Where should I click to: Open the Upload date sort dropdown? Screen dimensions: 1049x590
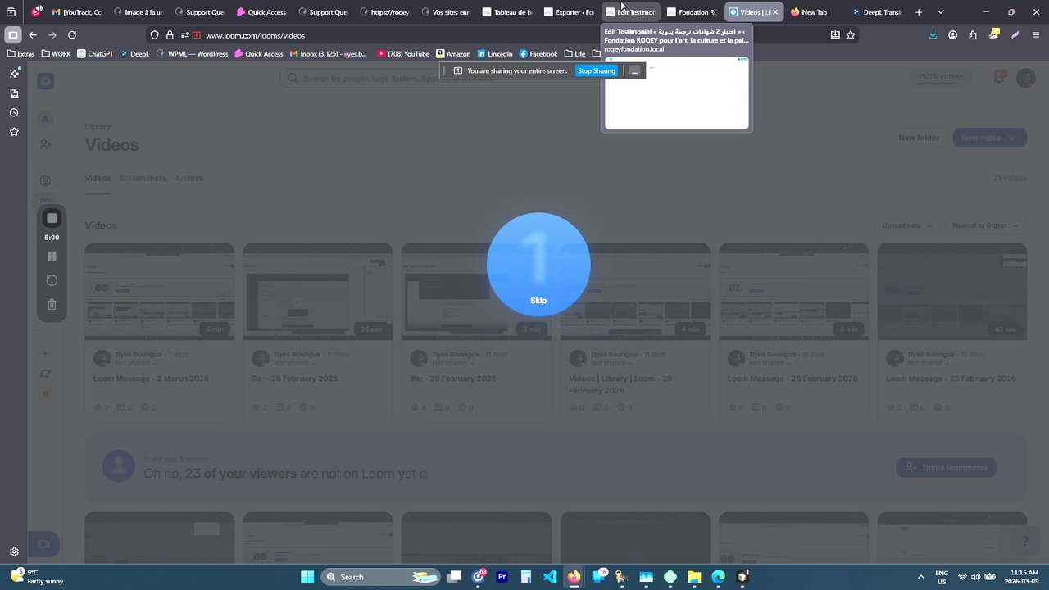[907, 225]
